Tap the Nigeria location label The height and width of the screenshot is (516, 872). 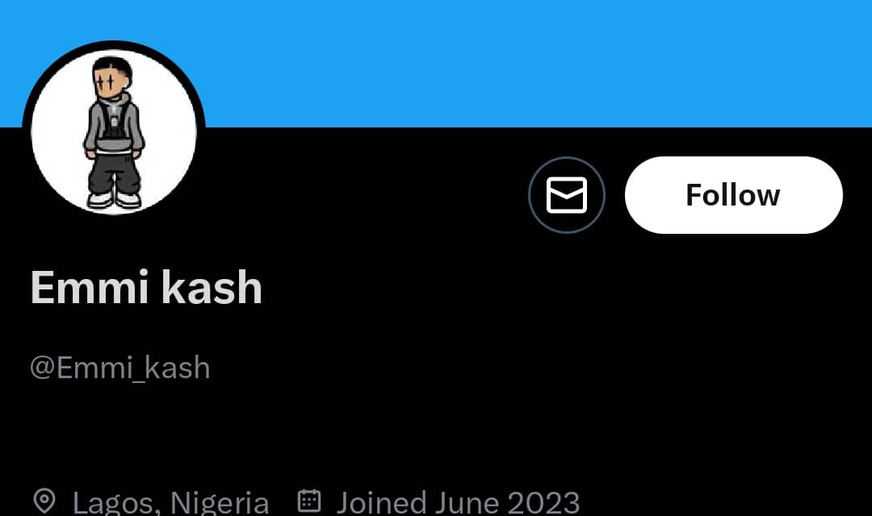[x=219, y=502]
